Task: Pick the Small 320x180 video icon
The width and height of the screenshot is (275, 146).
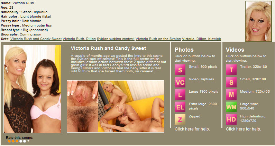Action: [x=231, y=82]
